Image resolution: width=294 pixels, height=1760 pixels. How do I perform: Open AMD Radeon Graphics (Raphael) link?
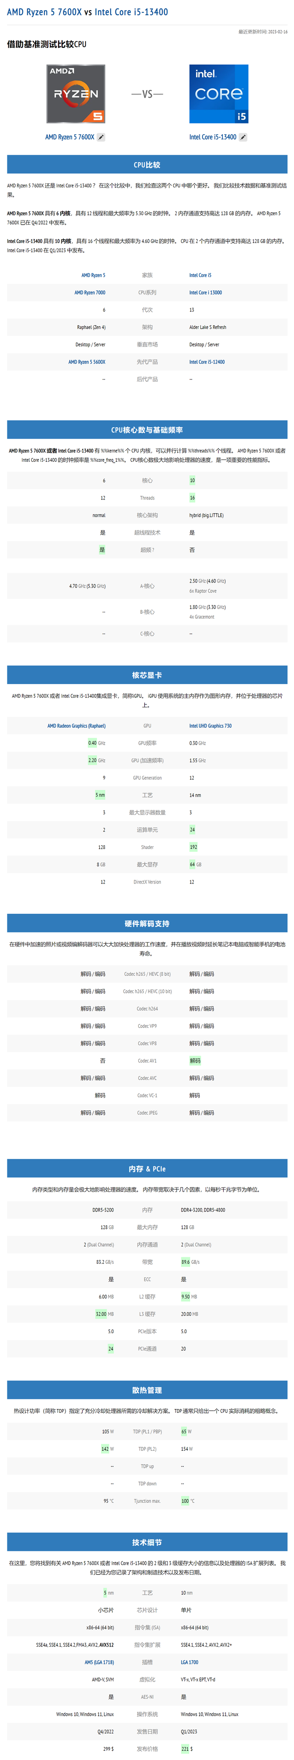coord(77,725)
